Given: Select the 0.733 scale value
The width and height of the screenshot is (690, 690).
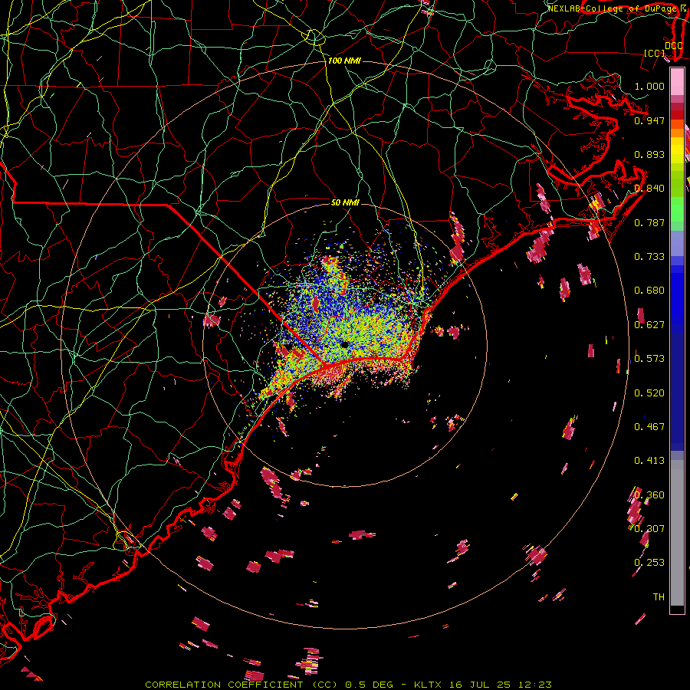Looking at the screenshot, I should 649,257.
